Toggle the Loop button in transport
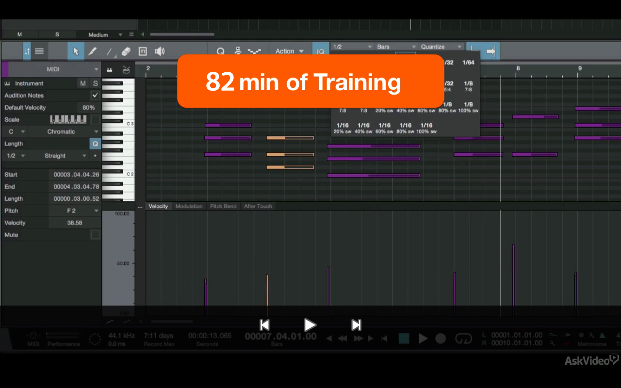This screenshot has width=621, height=388. (464, 339)
